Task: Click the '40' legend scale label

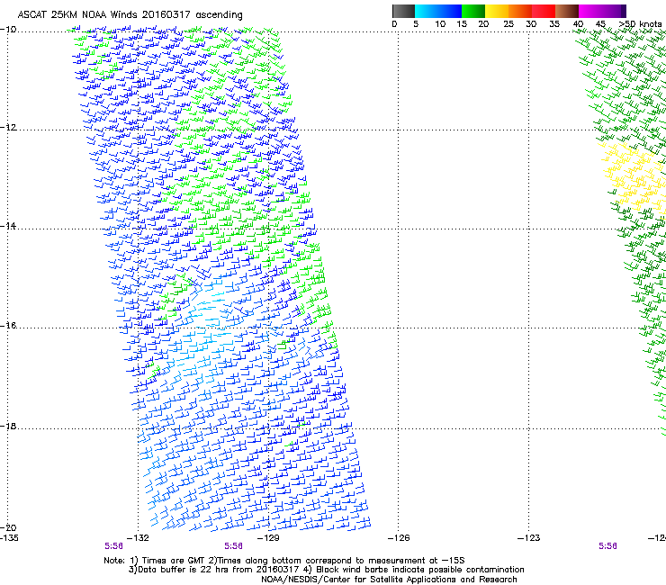Action: click(578, 24)
